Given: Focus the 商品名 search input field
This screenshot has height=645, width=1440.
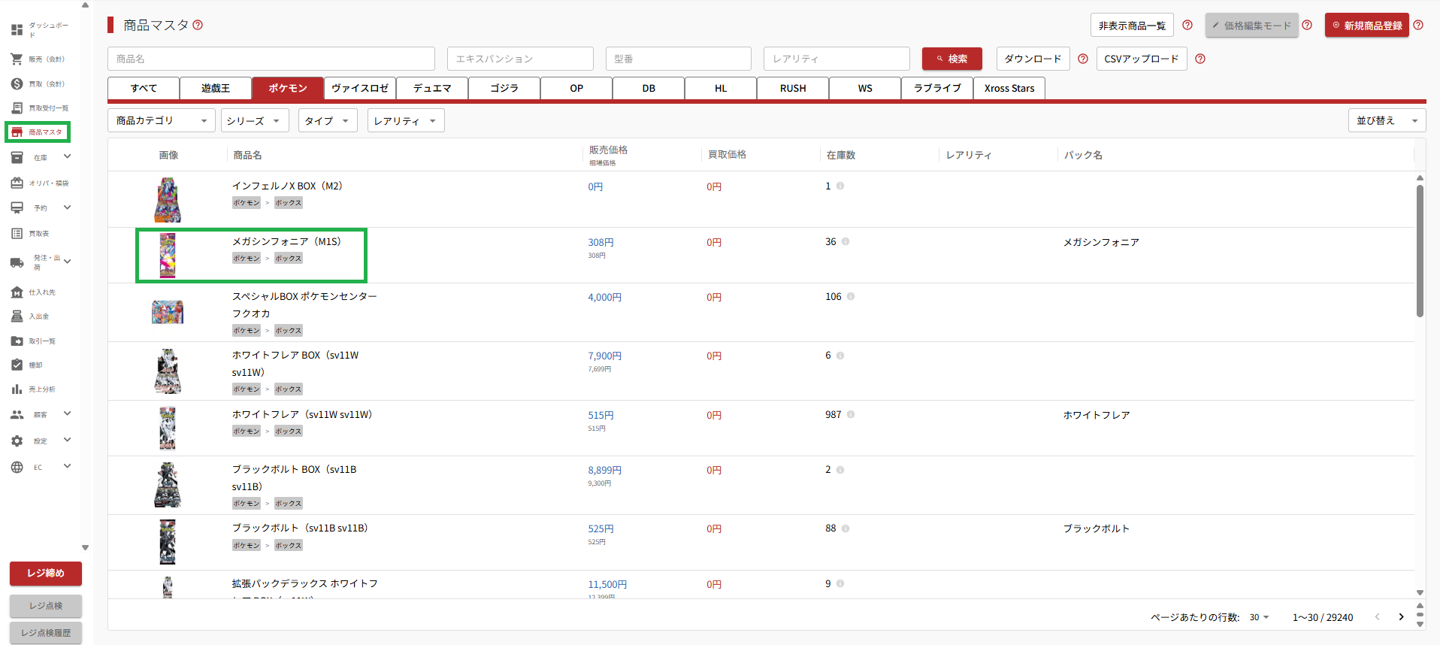Looking at the screenshot, I should [271, 59].
